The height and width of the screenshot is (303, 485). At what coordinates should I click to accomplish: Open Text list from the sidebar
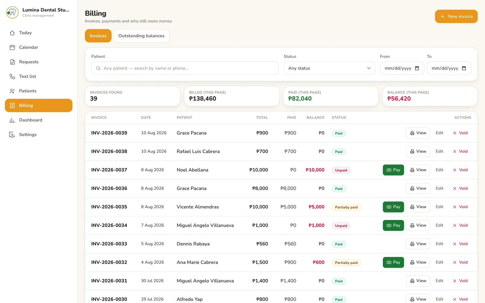pyautogui.click(x=38, y=76)
